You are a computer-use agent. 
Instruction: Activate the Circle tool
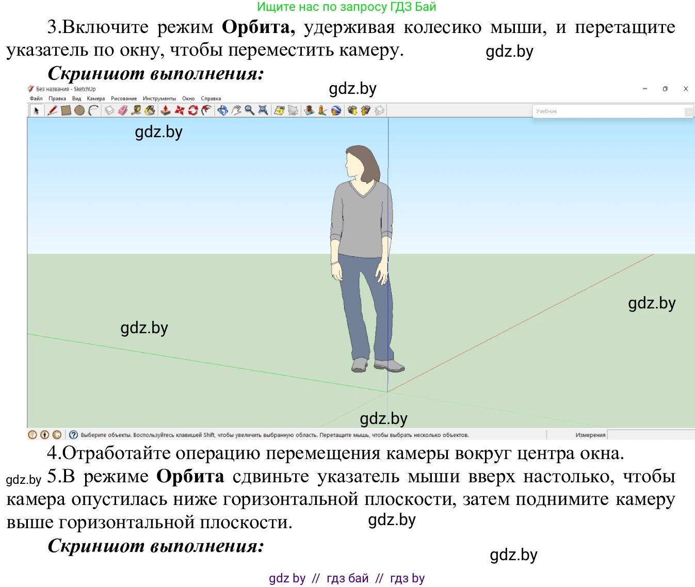(x=79, y=110)
